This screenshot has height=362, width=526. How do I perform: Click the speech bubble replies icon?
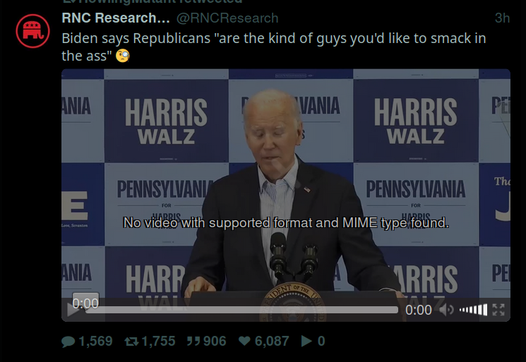point(68,342)
